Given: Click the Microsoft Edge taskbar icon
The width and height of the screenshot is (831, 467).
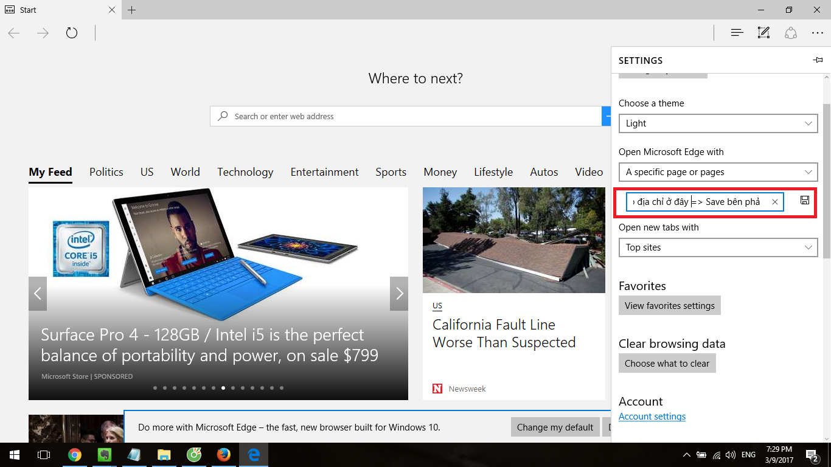Looking at the screenshot, I should pyautogui.click(x=254, y=455).
